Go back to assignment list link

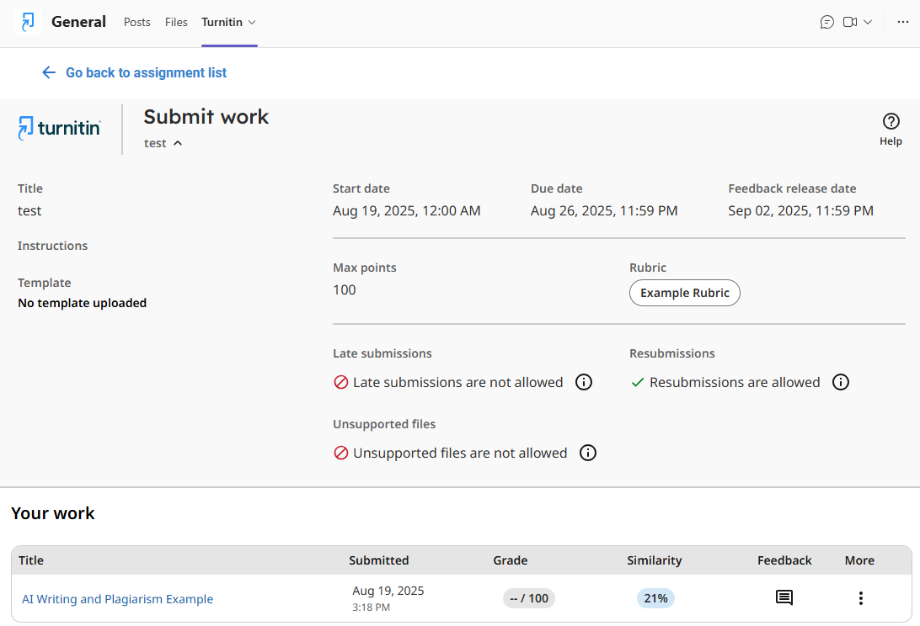coord(146,72)
